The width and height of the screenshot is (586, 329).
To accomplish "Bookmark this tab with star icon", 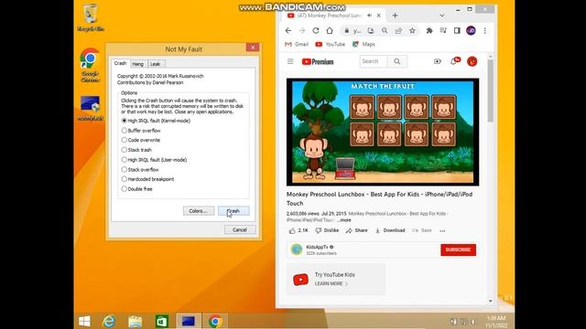I will coord(412,30).
